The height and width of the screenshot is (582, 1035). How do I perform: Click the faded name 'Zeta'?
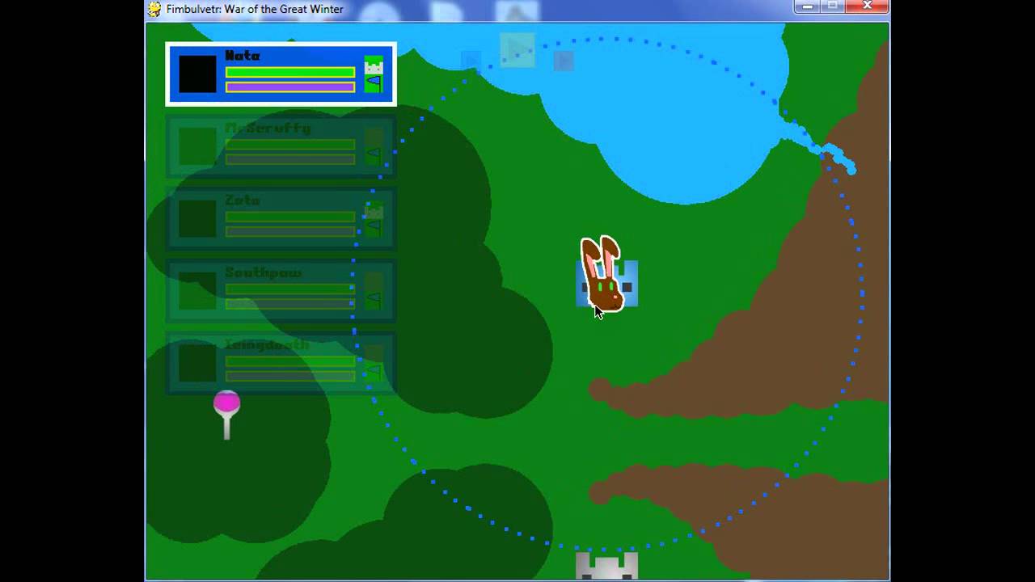(x=243, y=200)
